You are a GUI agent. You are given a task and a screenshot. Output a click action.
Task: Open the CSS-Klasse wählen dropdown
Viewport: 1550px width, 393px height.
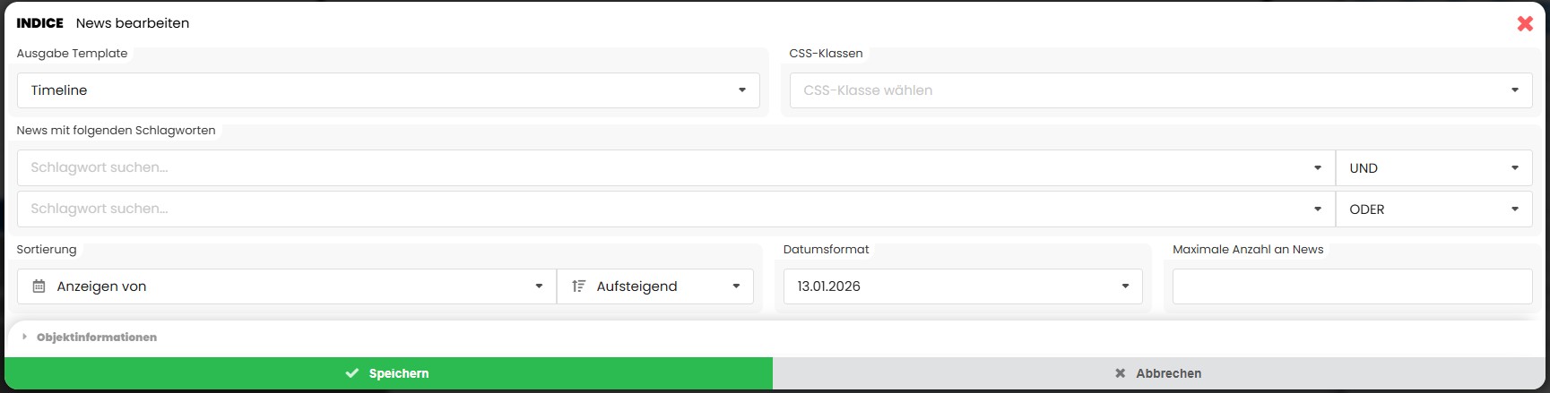pos(1160,90)
